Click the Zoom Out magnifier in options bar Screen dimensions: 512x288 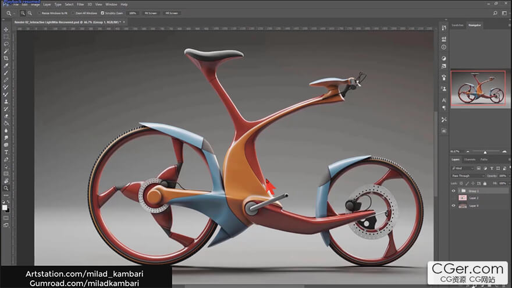(x=29, y=12)
